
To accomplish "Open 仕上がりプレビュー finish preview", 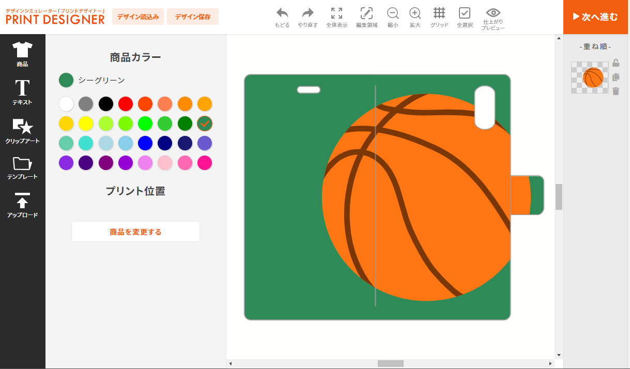I will [x=493, y=19].
